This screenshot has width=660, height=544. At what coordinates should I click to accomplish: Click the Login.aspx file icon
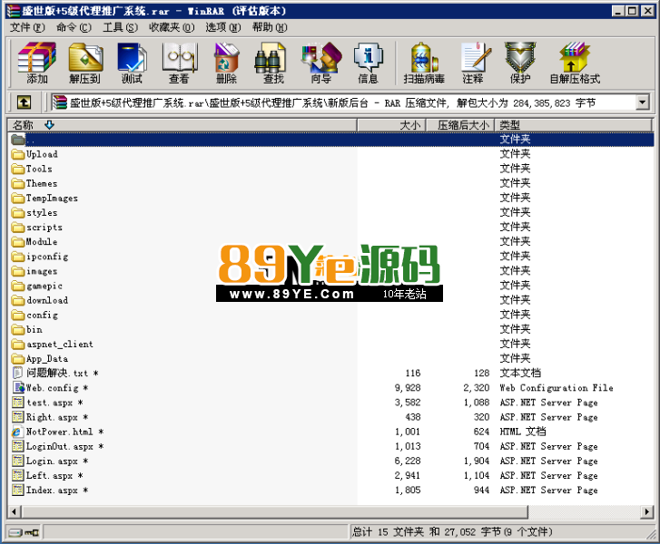click(x=17, y=461)
